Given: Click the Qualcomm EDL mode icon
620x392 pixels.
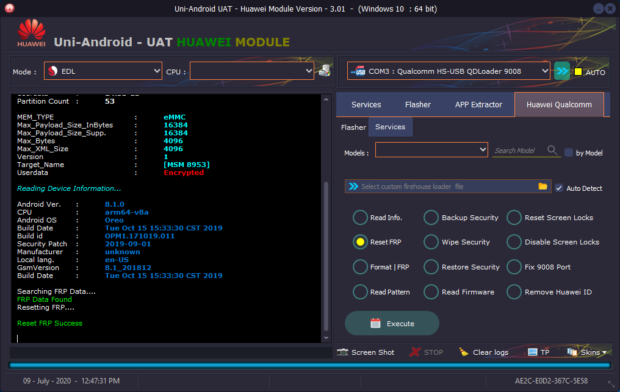Looking at the screenshot, I should coord(52,71).
